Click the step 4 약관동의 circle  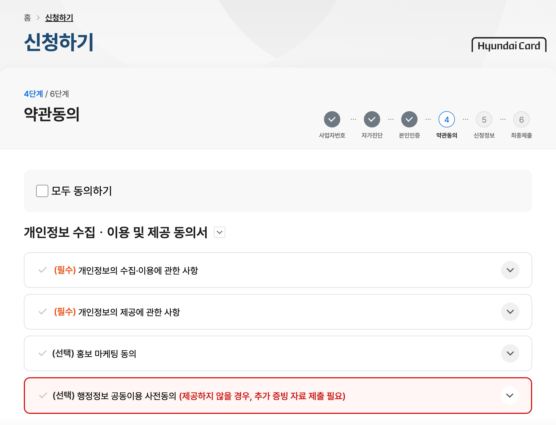pyautogui.click(x=446, y=119)
